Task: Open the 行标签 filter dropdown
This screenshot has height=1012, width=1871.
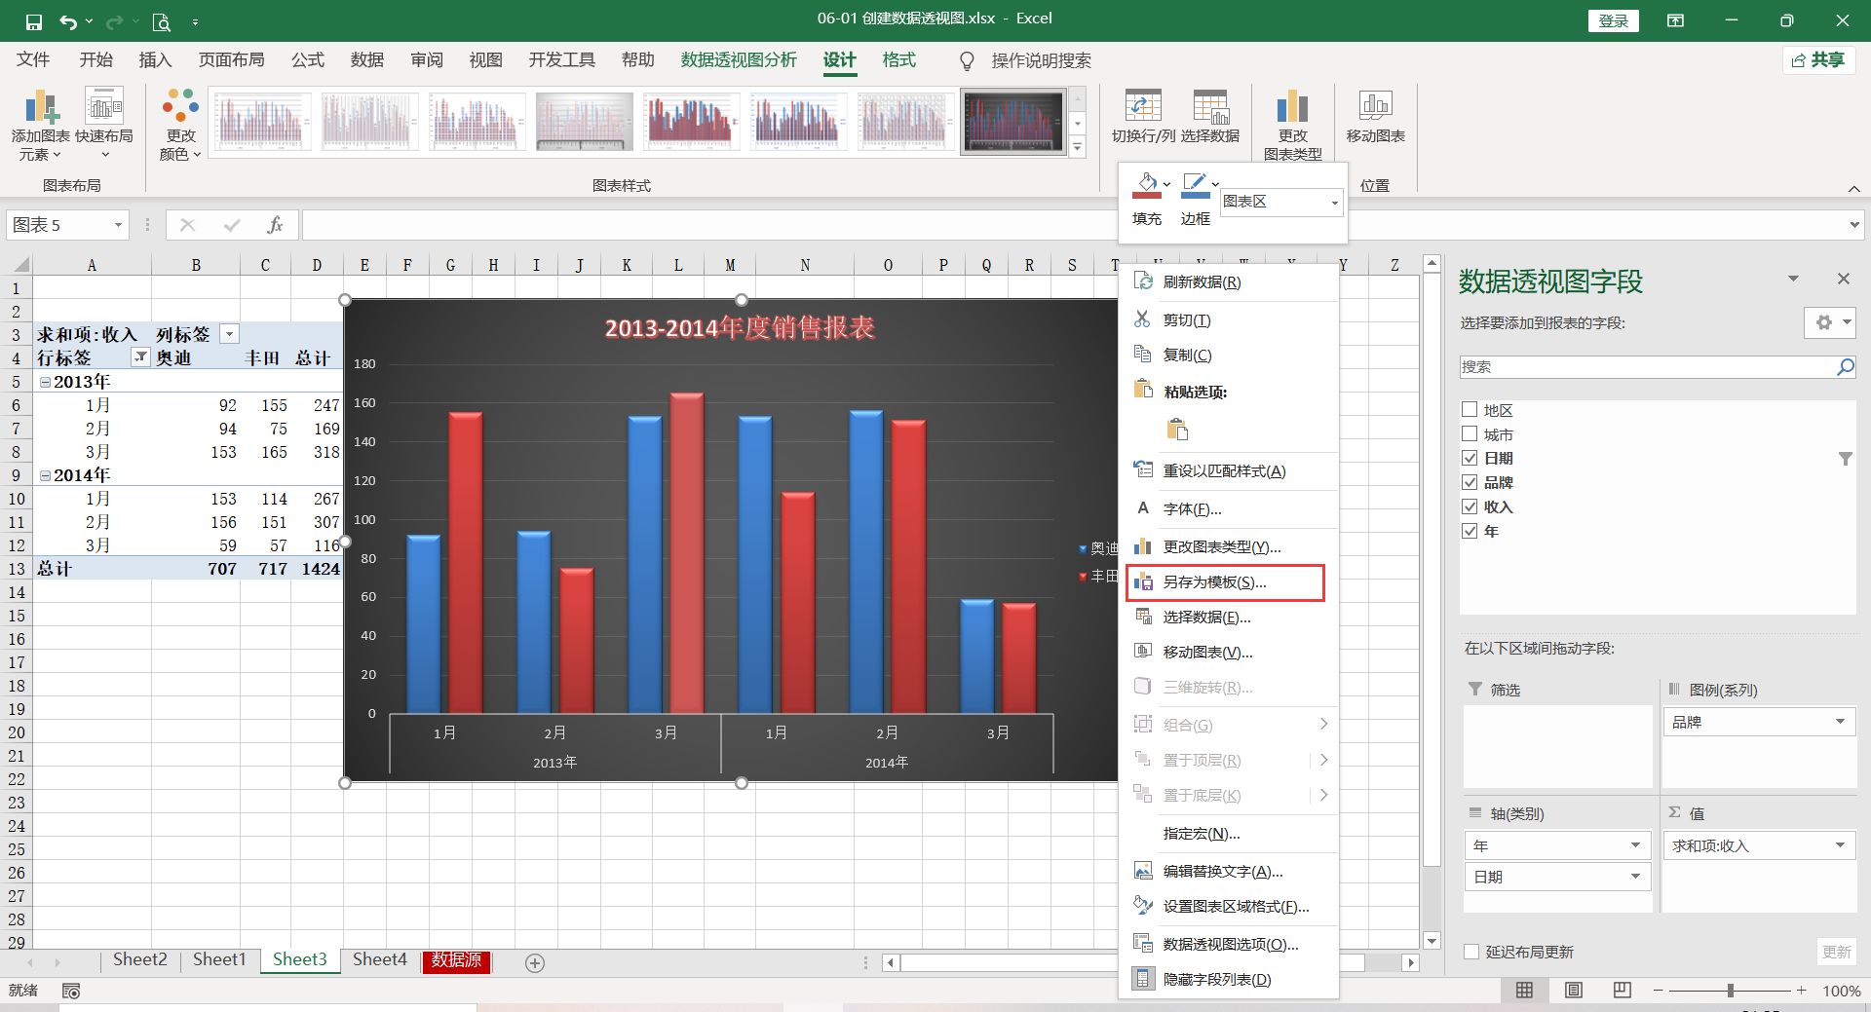Action: tap(140, 357)
